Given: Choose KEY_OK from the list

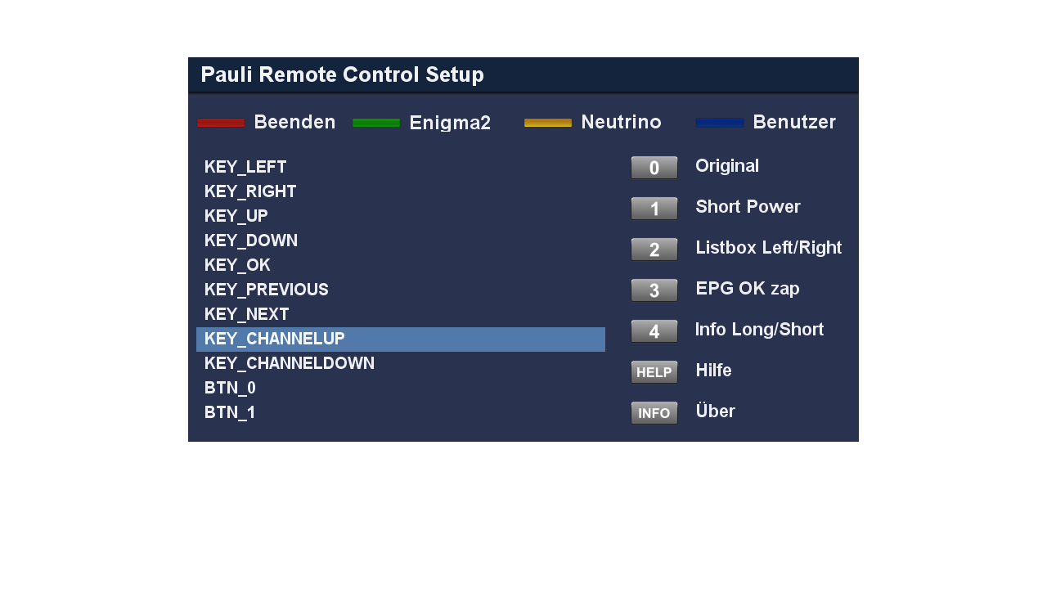Looking at the screenshot, I should point(237,265).
